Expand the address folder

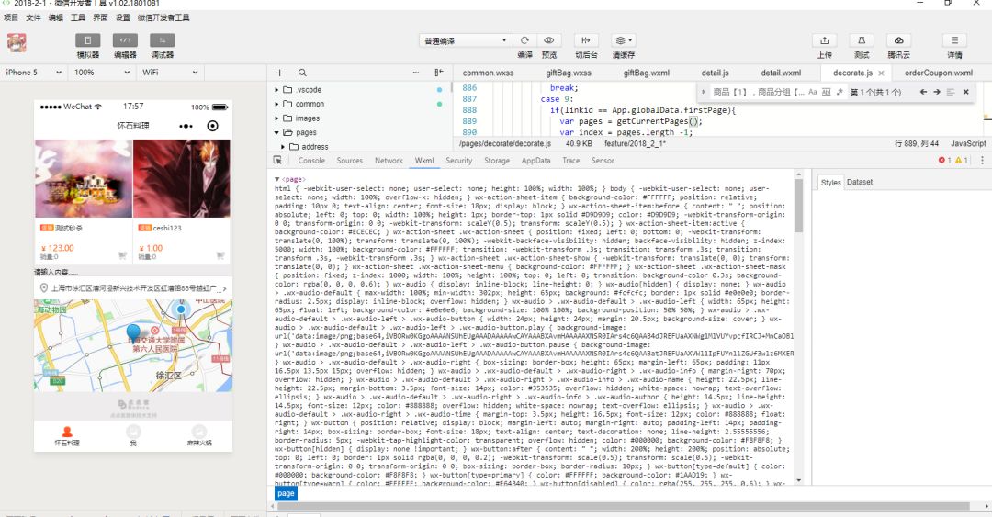click(x=283, y=146)
